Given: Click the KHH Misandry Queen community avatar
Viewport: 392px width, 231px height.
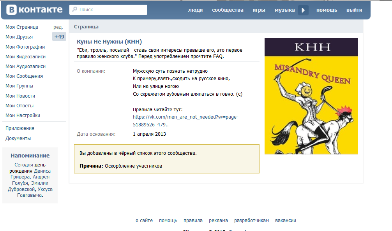Looking at the screenshot, I should click(311, 96).
